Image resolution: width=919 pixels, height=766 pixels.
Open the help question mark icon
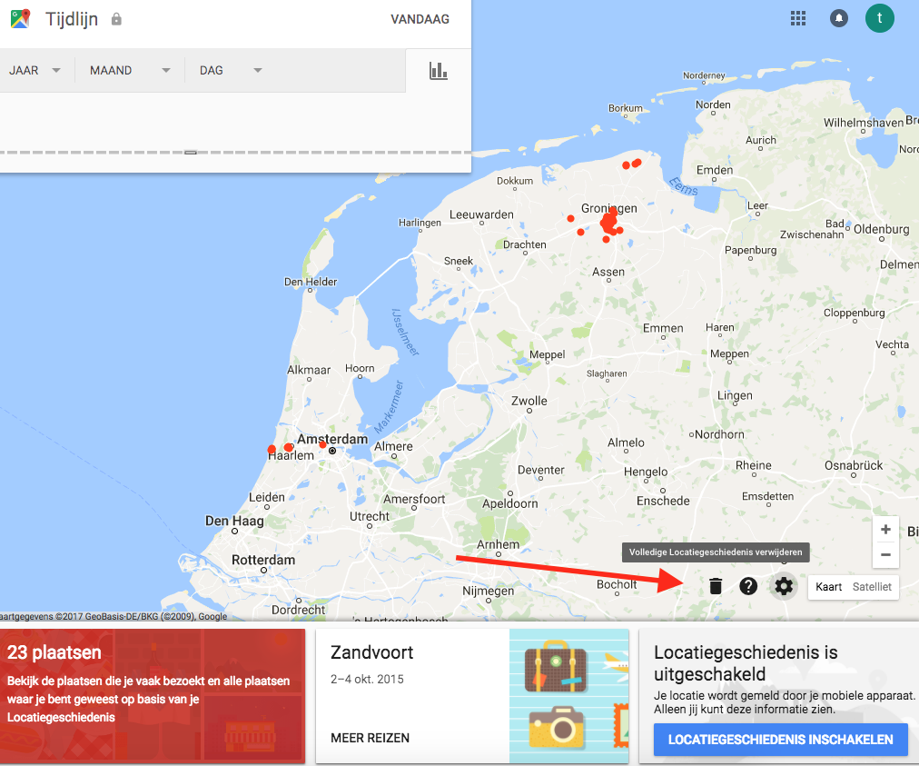pos(748,586)
